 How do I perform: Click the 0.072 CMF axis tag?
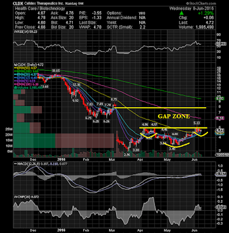pos(220,207)
